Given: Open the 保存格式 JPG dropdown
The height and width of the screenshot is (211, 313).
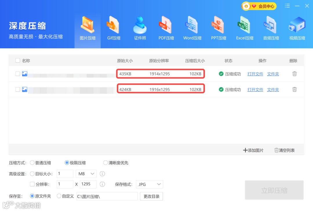Looking at the screenshot, I should coord(150,184).
